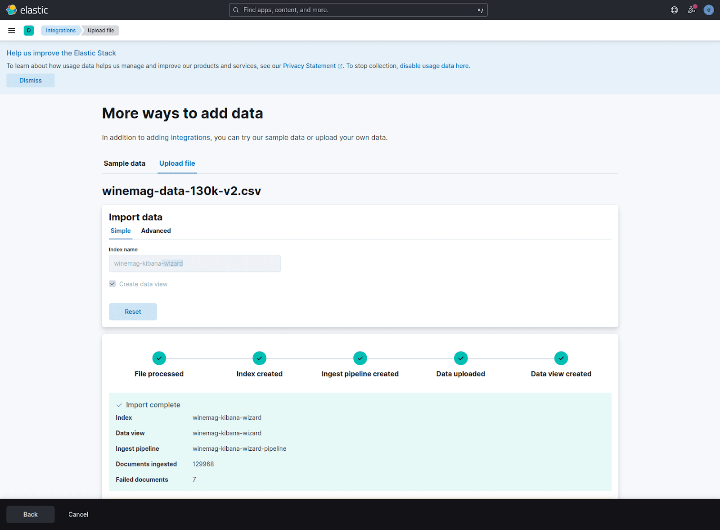
Task: Dismiss the Elastic Stack usage banner
Action: point(30,80)
